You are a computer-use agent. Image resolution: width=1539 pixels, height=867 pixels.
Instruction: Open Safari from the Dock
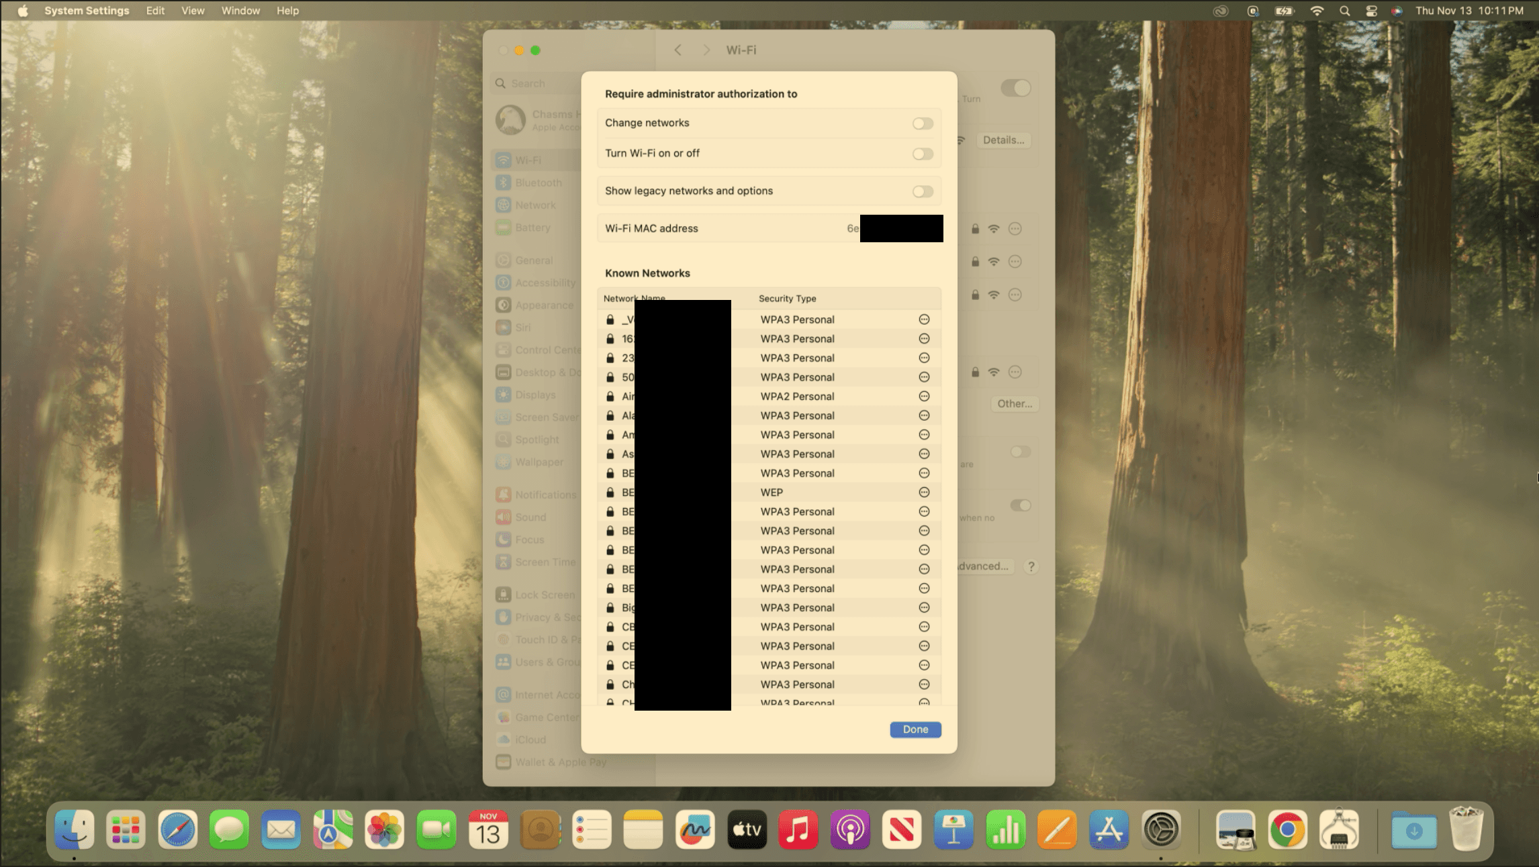pos(177,830)
